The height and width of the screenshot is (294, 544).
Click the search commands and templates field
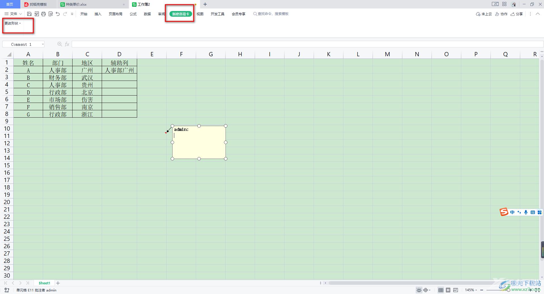click(x=271, y=14)
